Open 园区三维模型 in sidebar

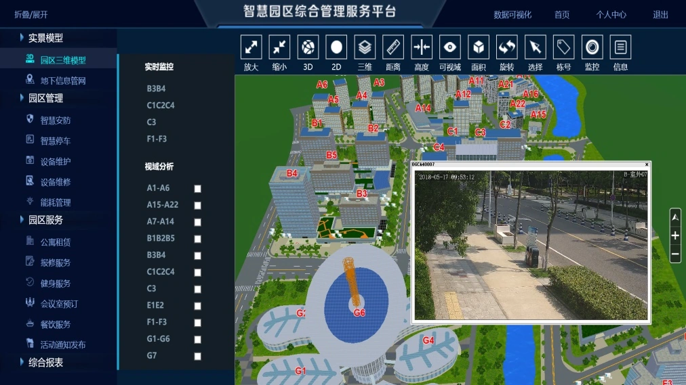pos(63,60)
